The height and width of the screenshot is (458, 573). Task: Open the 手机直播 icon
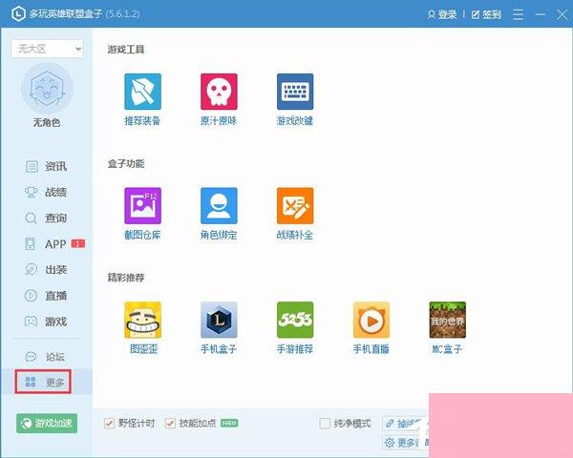pos(371,320)
